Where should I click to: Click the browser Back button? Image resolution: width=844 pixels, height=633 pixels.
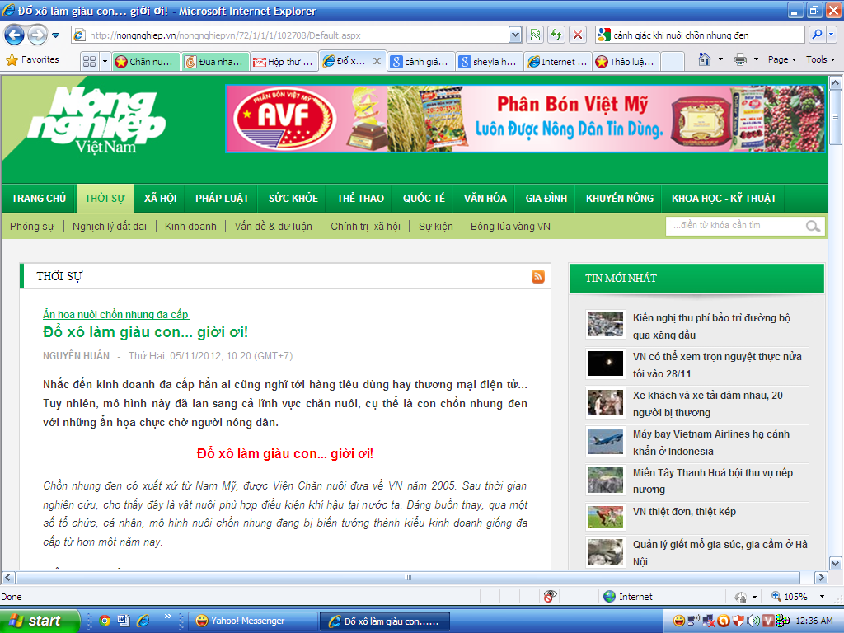(15, 35)
